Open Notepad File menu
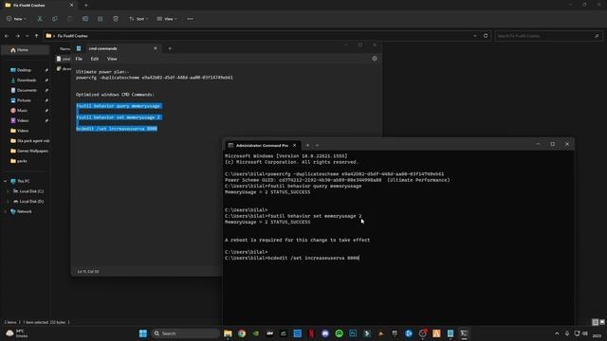 click(x=79, y=59)
